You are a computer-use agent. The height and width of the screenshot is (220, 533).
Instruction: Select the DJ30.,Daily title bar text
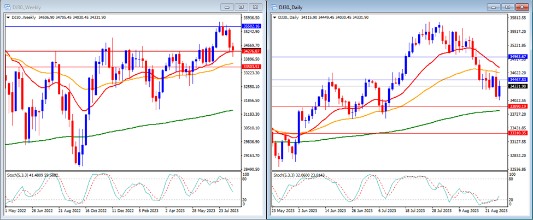click(291, 8)
